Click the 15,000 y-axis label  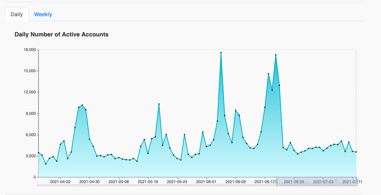[x=30, y=71]
